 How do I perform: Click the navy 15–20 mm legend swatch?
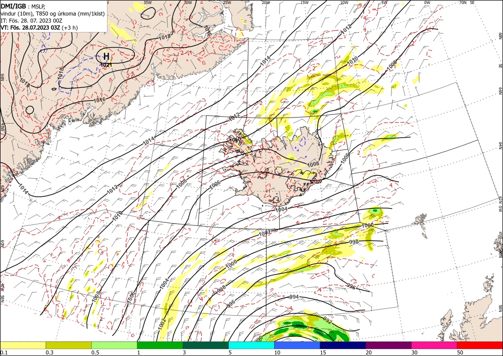pyautogui.click(x=343, y=345)
